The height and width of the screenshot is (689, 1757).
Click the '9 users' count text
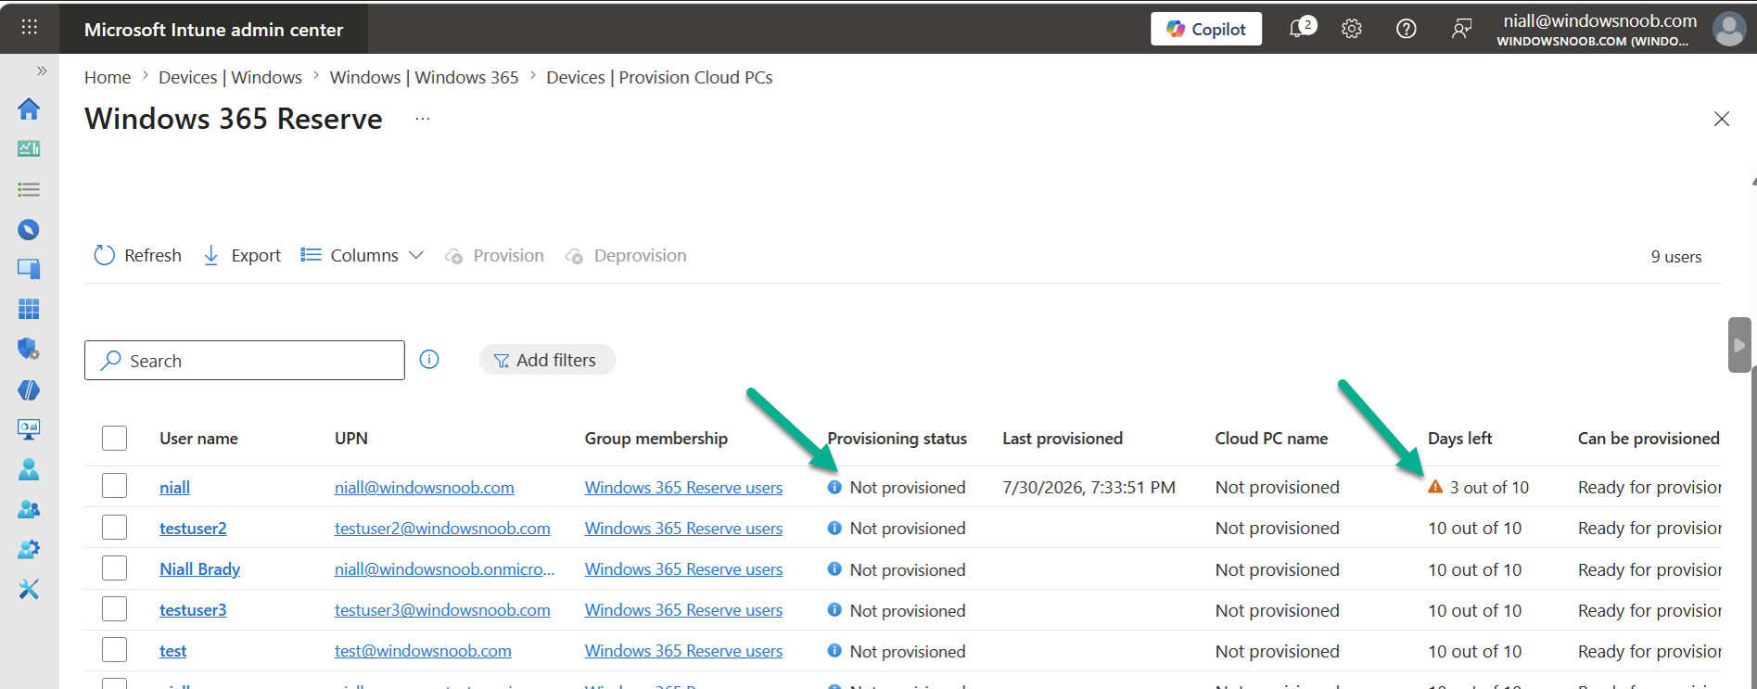[1676, 257]
